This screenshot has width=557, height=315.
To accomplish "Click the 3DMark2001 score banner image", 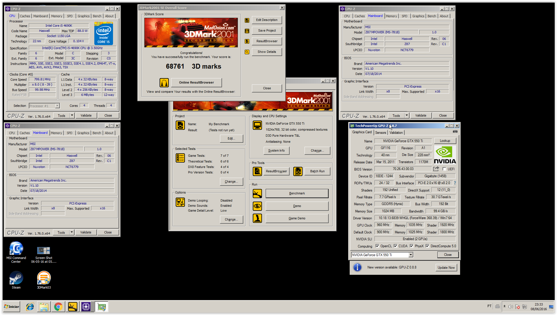I will tap(191, 33).
